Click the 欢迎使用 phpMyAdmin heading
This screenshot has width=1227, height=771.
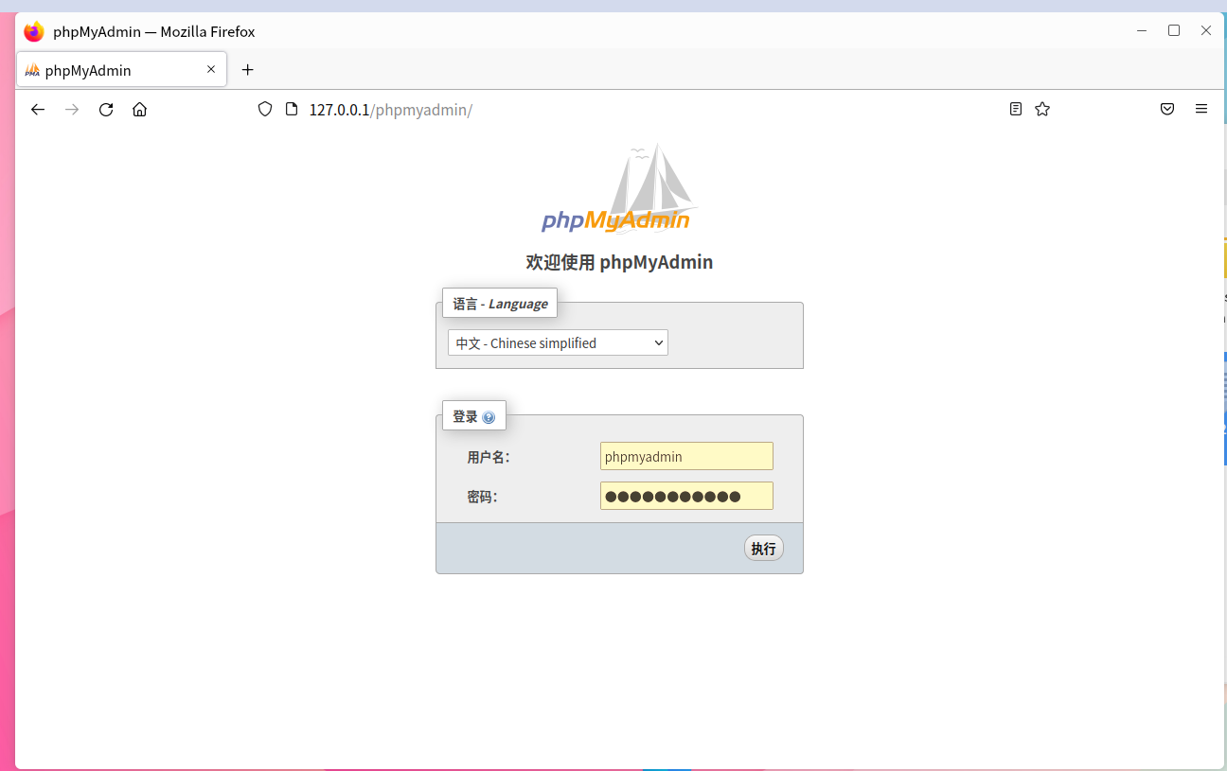[x=619, y=262]
